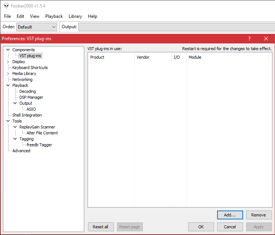Open the Order dropdown set to Default

pos(37,27)
